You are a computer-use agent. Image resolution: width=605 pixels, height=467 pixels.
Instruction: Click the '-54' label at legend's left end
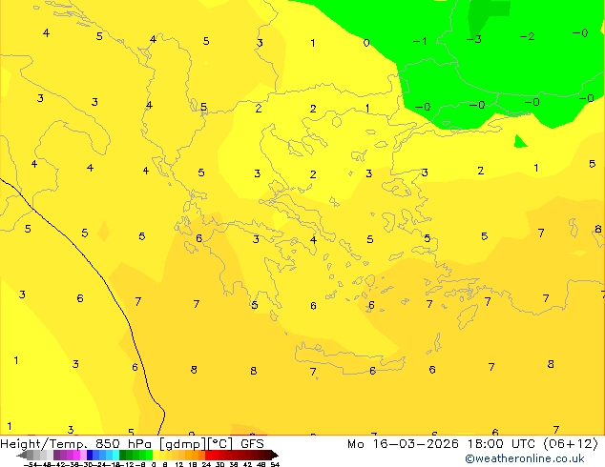point(31,464)
